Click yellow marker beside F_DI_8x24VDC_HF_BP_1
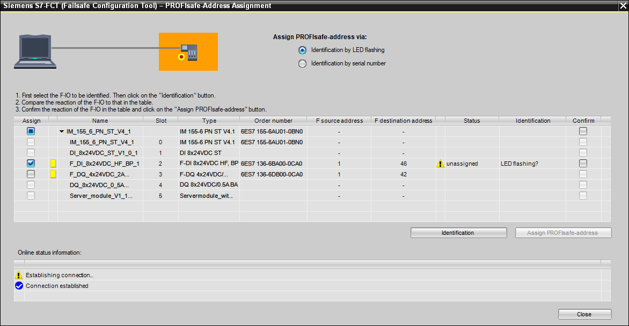629x326 pixels. click(x=53, y=164)
